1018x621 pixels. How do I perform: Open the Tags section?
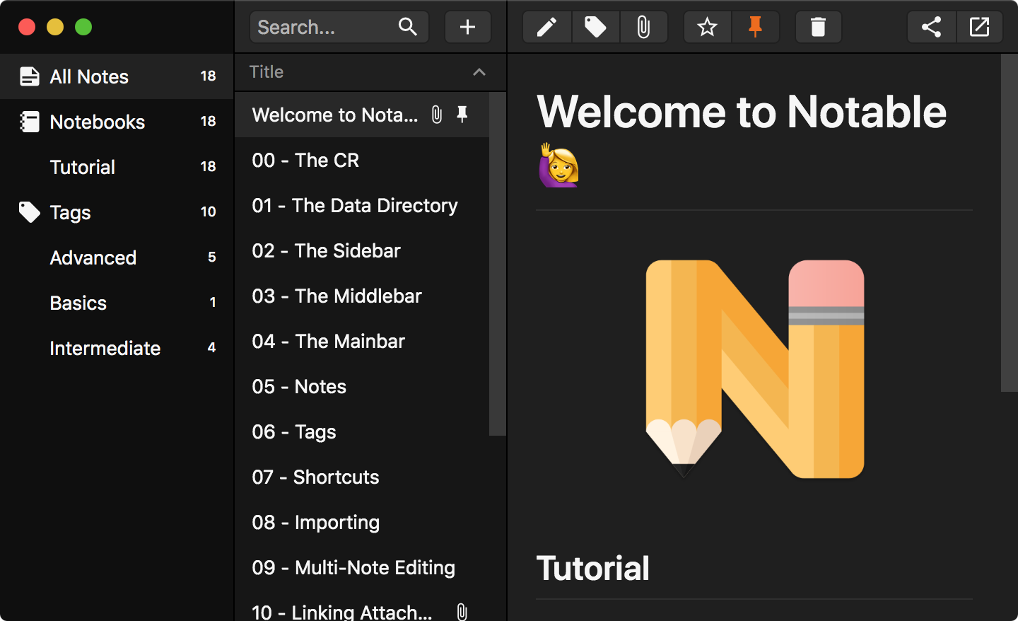coord(117,212)
